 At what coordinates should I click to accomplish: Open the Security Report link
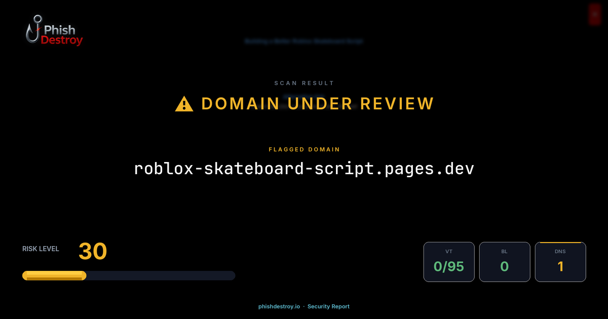click(x=328, y=306)
